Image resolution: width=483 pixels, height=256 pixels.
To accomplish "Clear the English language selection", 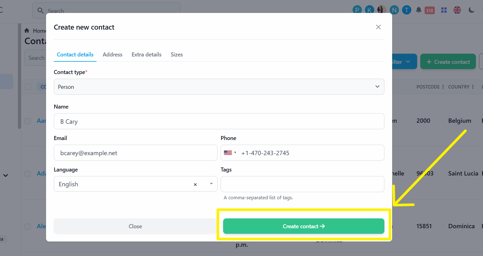I will click(195, 184).
